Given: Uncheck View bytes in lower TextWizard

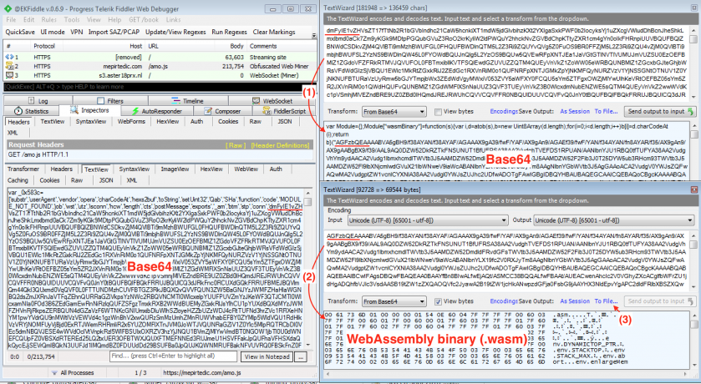Looking at the screenshot, I should tap(438, 301).
